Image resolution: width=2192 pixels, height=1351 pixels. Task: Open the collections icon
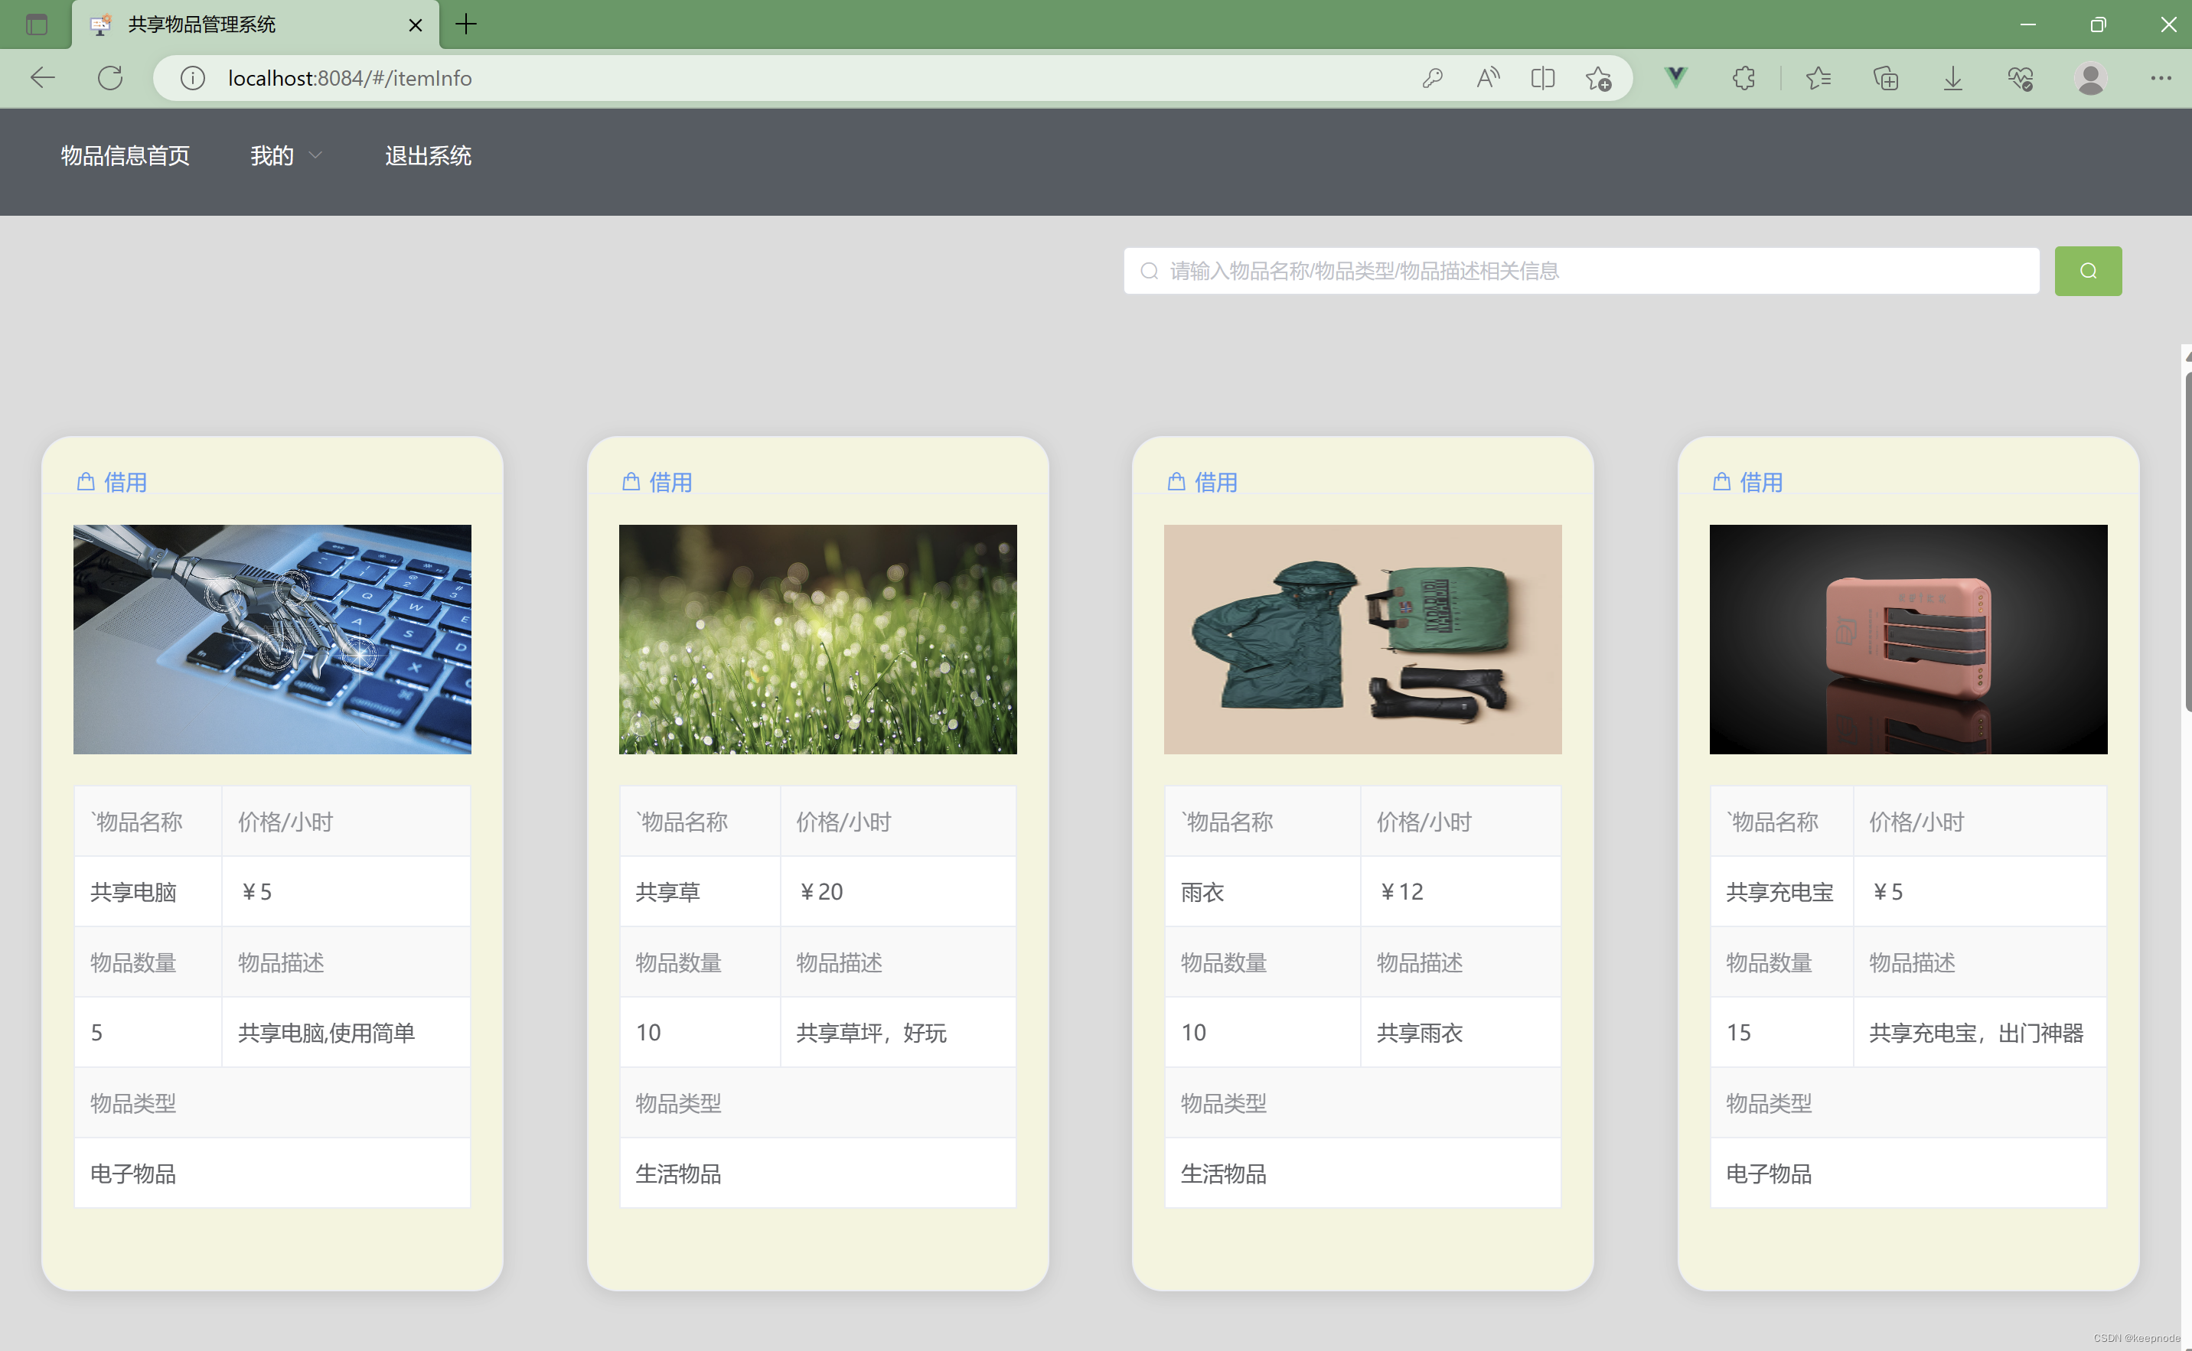pos(1885,79)
